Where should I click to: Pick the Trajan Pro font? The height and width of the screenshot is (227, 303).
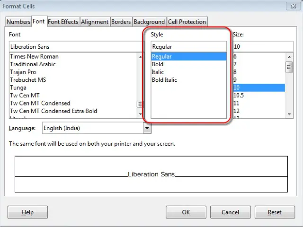pos(73,72)
